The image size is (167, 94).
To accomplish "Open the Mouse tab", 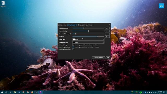I will pos(82,25).
